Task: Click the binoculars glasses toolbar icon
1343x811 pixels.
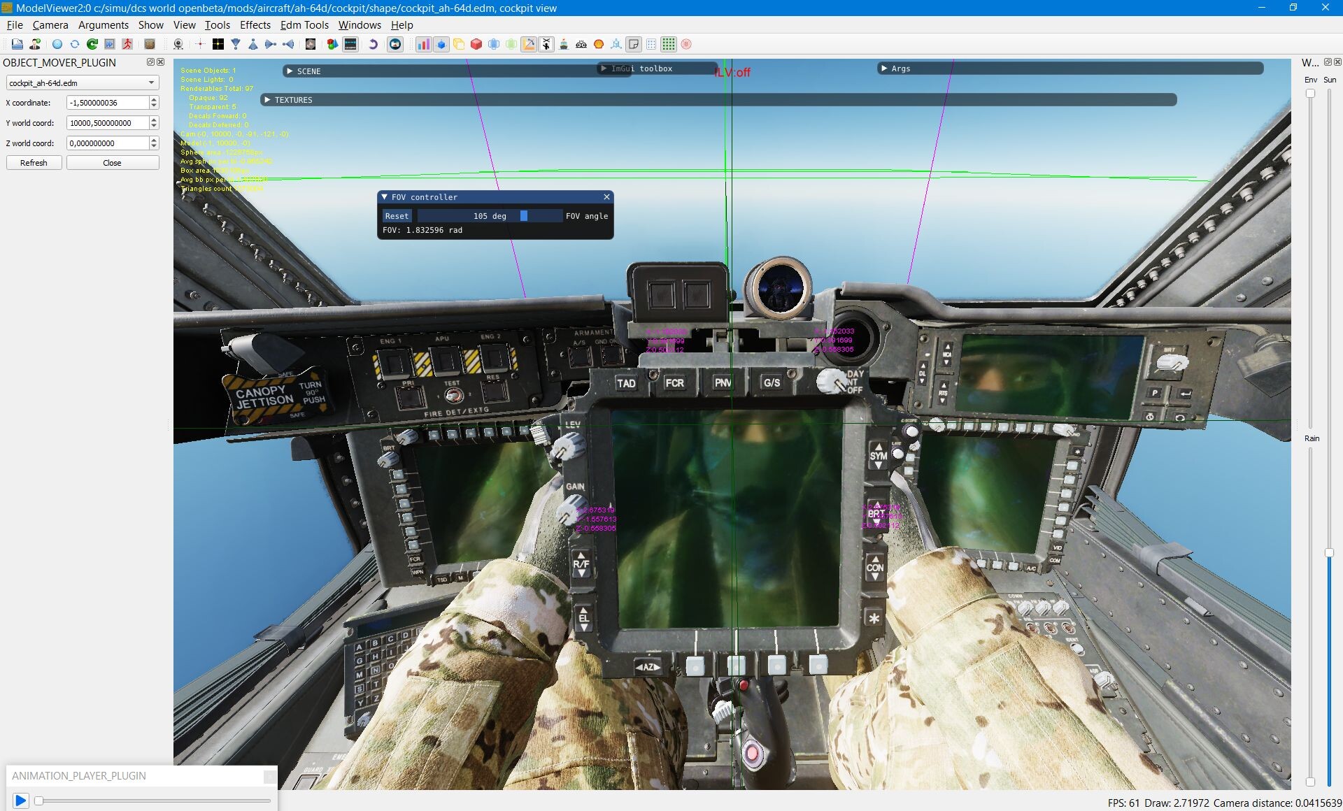Action: 581,44
